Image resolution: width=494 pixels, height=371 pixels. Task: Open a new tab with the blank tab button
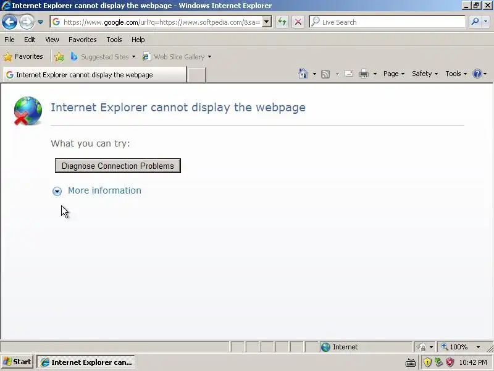tap(196, 75)
